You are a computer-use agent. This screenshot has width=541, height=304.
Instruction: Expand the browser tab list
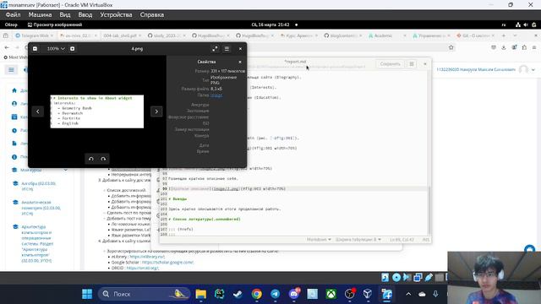tap(515, 35)
